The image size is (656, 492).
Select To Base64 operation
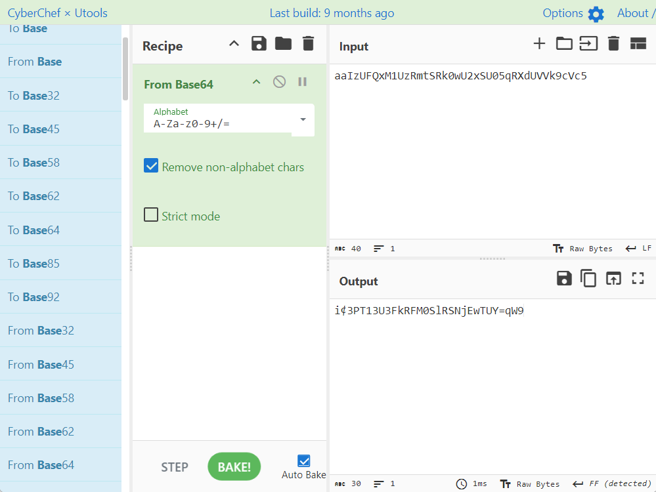coord(60,230)
